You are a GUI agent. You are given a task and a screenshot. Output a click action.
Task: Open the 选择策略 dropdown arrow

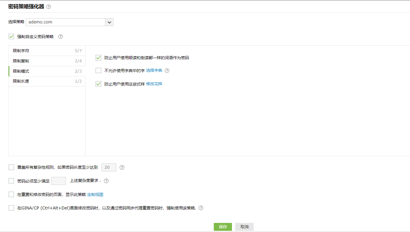coord(110,22)
